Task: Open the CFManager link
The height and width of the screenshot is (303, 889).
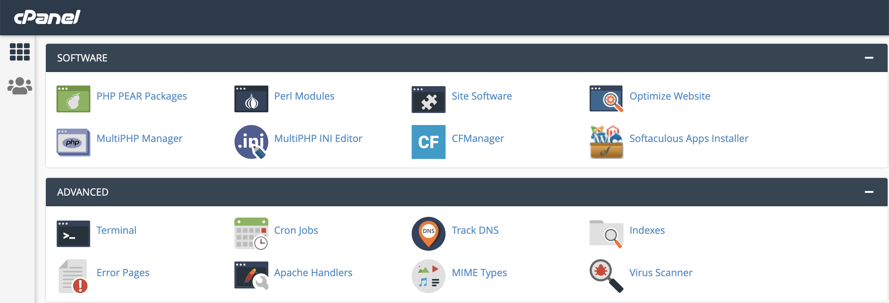Action: tap(478, 138)
